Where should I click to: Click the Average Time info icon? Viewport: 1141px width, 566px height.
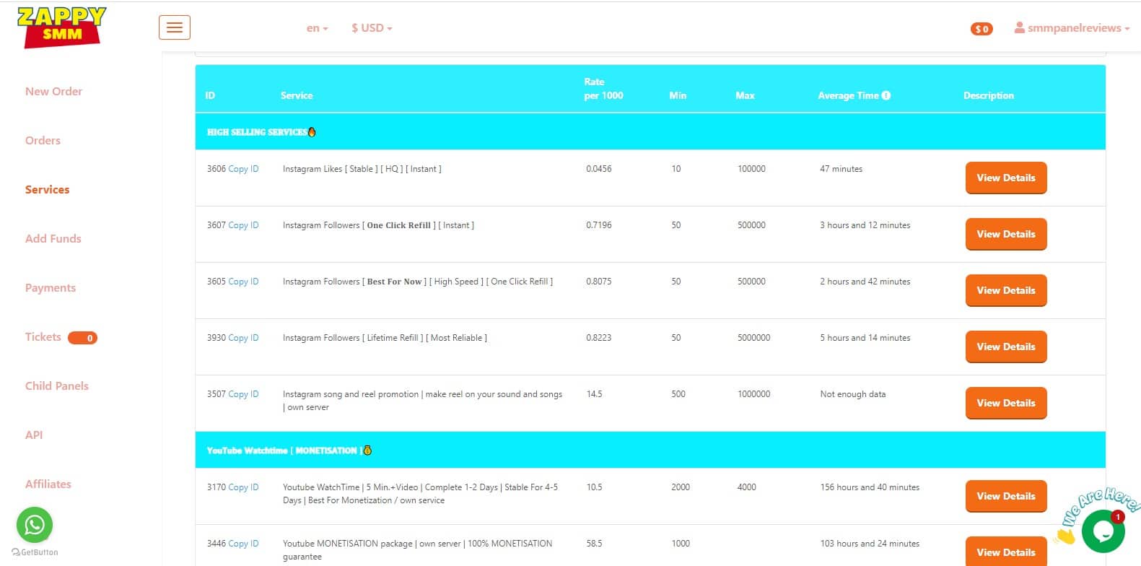[886, 95]
